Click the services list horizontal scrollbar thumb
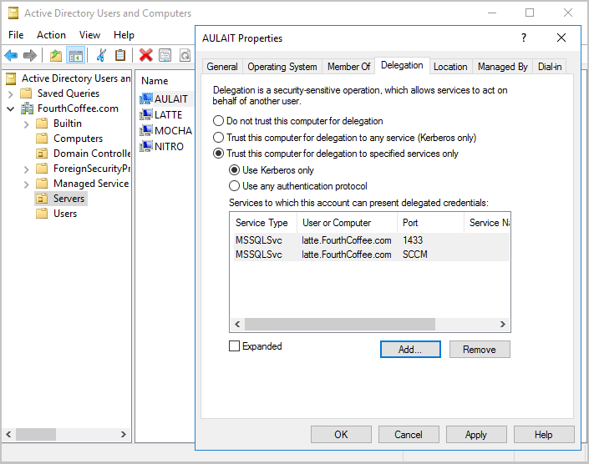 [x=340, y=324]
